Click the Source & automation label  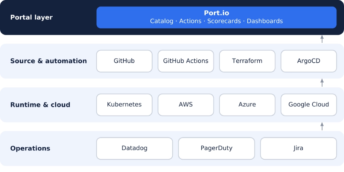pyautogui.click(x=49, y=61)
